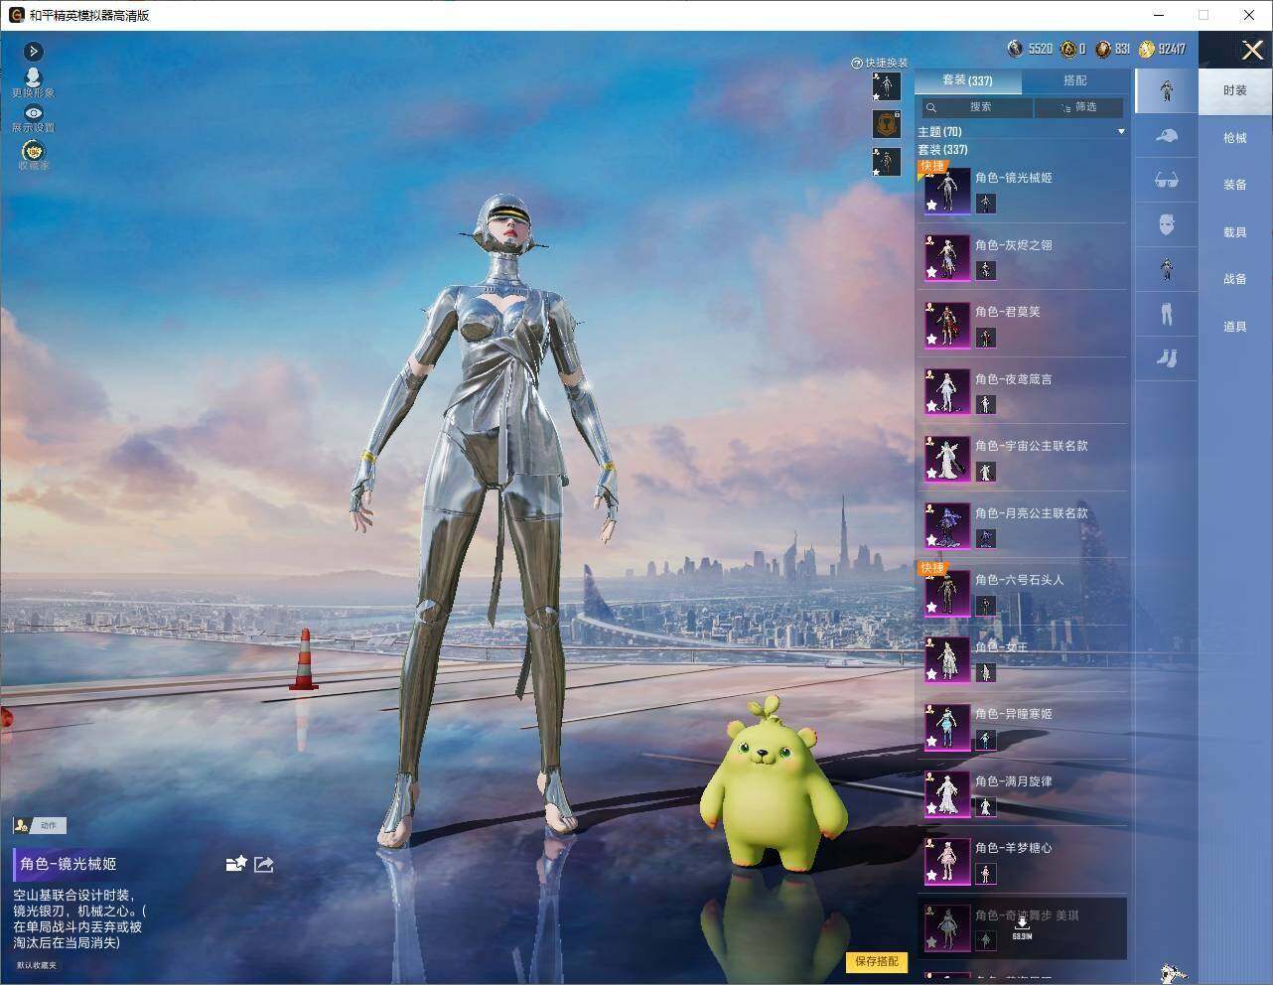
Task: Select the full outfit category icon
Action: click(1167, 91)
